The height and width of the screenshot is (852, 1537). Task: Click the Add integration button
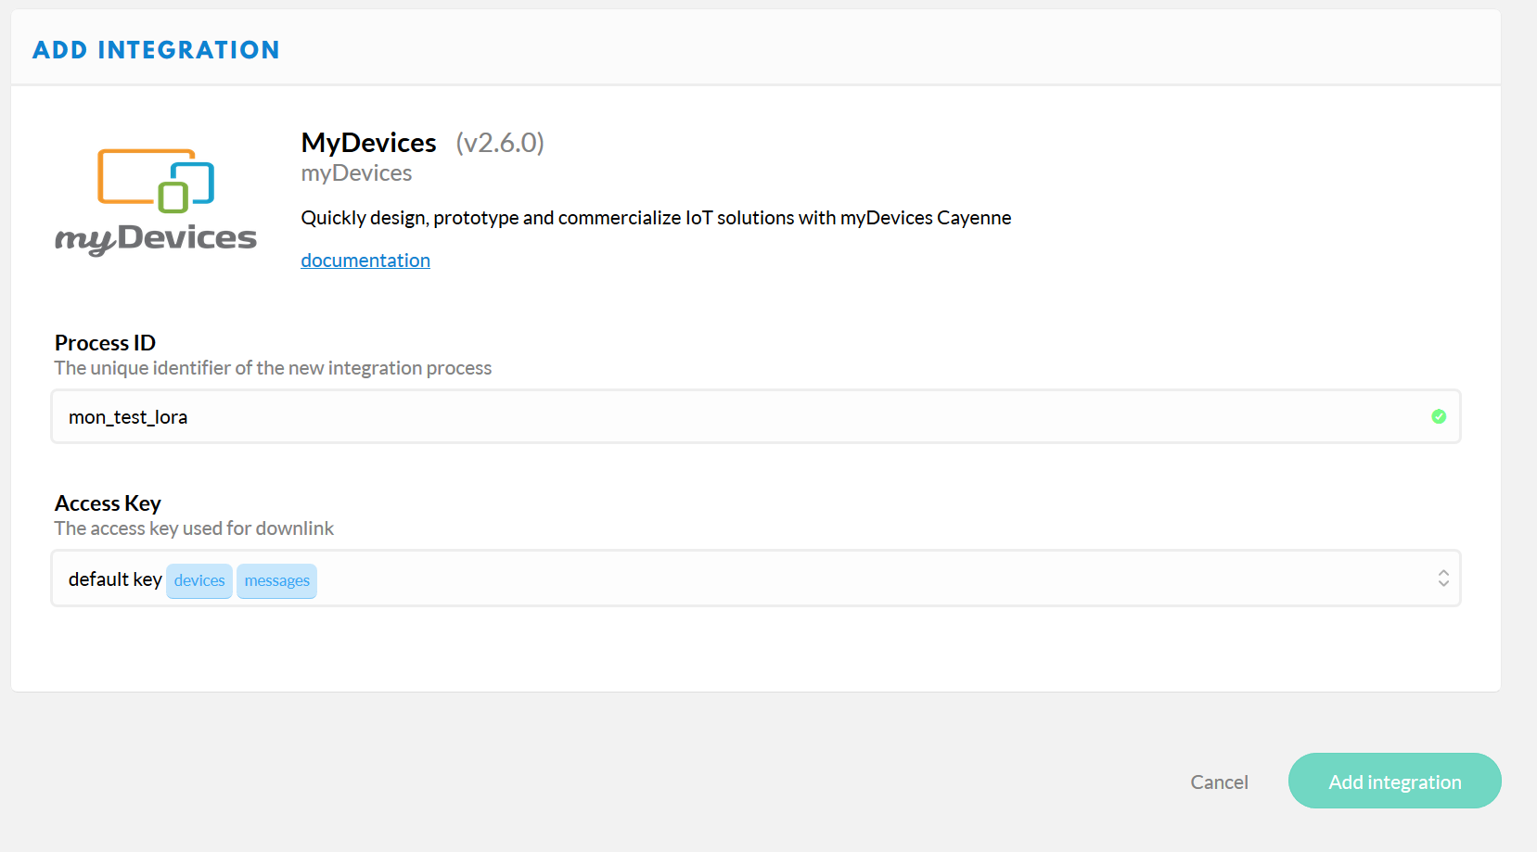click(x=1394, y=781)
